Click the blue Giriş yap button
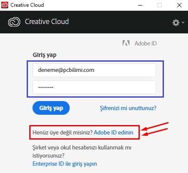 click(51, 108)
